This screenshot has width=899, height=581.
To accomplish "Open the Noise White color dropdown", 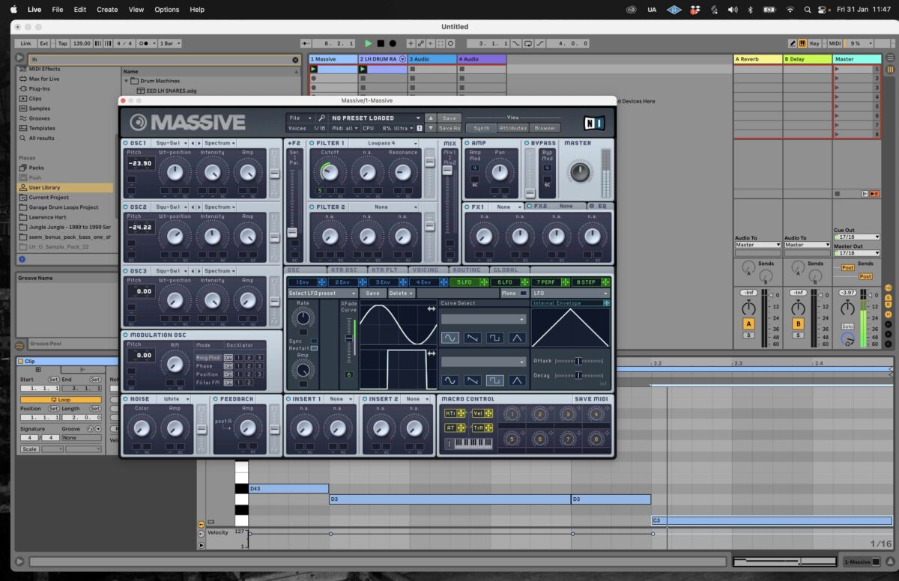I will pyautogui.click(x=175, y=399).
